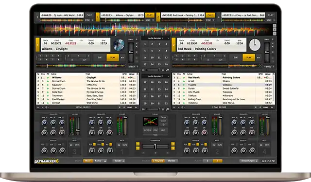Viewport: 311px width, 182px height.
Task: Select the 4 player layout option
Action: pos(217,161)
